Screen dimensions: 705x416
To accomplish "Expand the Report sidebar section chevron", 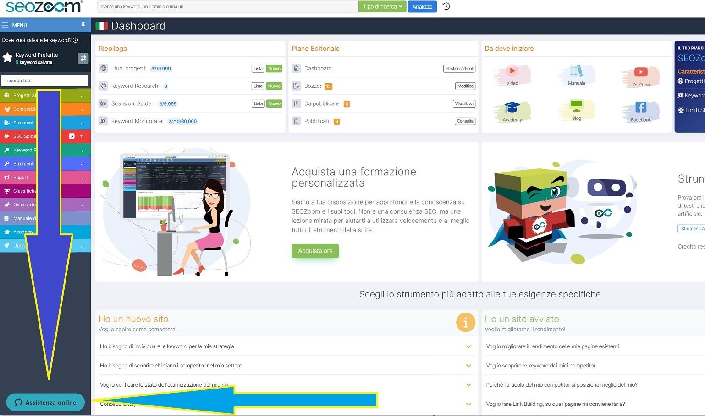I will tap(82, 178).
